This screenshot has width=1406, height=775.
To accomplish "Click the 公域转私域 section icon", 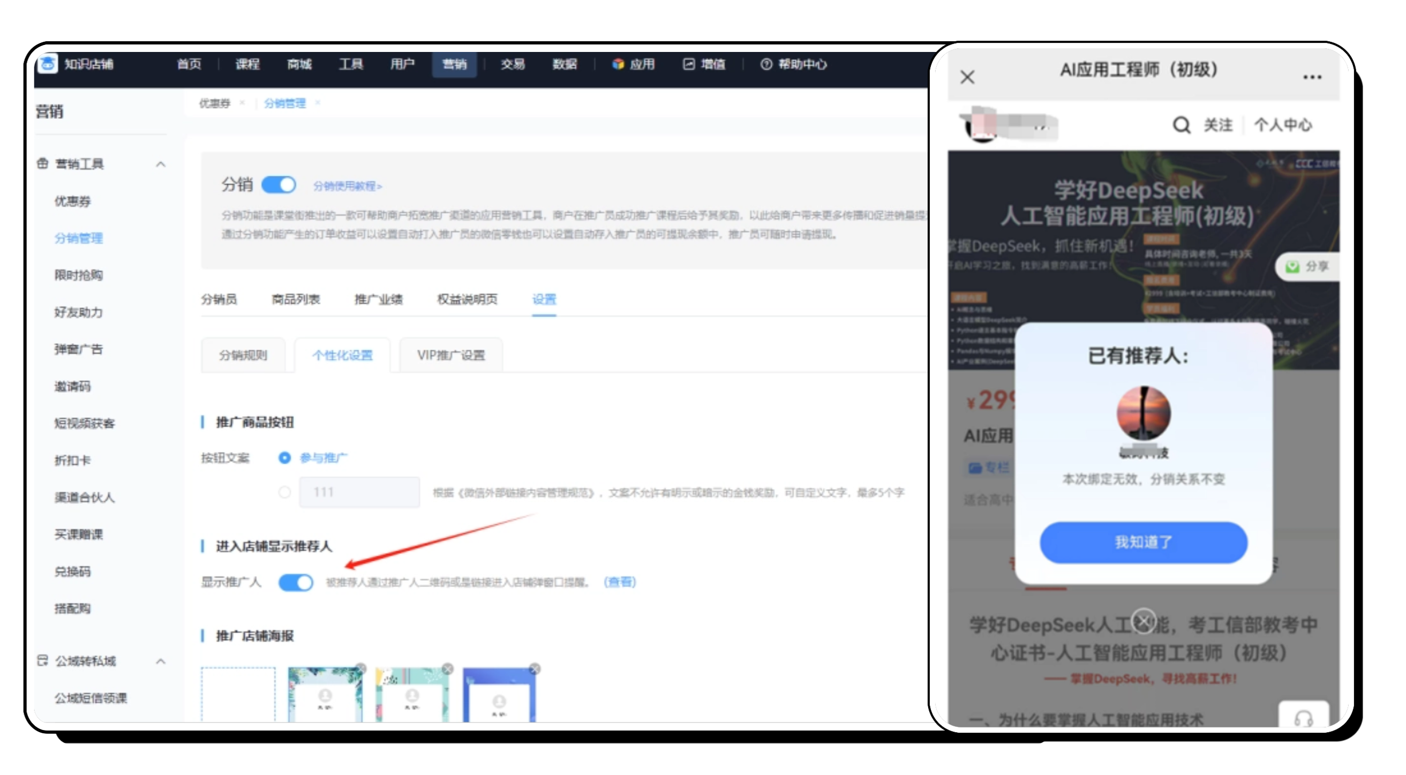I will click(x=42, y=660).
